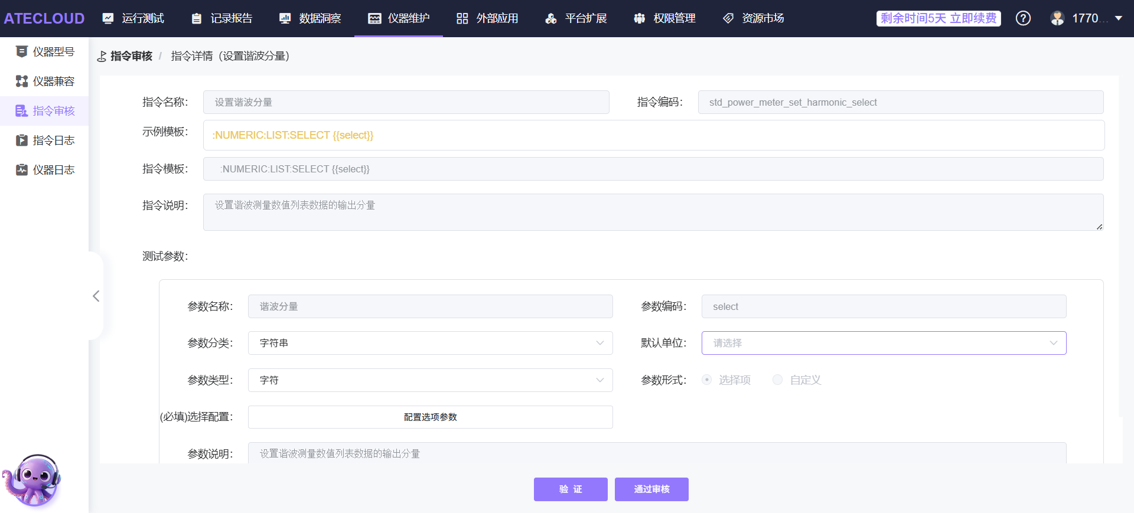The height and width of the screenshot is (513, 1134).
Task: Click the 指令说明 text area
Action: pos(653,212)
